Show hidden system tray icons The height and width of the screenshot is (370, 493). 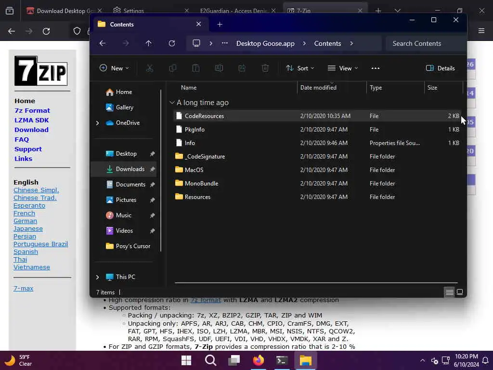(x=423, y=360)
